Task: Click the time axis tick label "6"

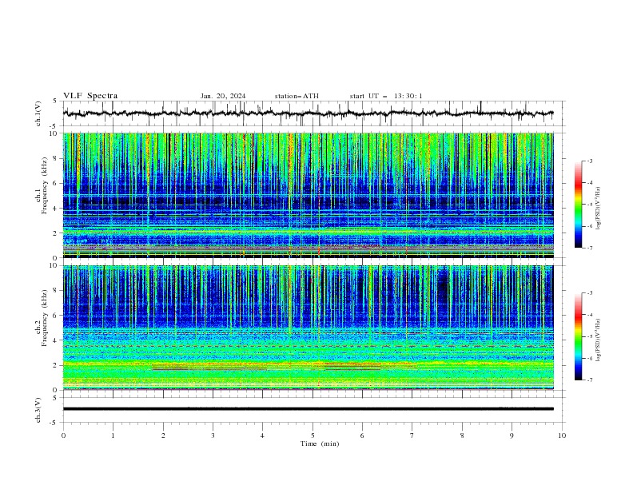Action: [x=362, y=435]
